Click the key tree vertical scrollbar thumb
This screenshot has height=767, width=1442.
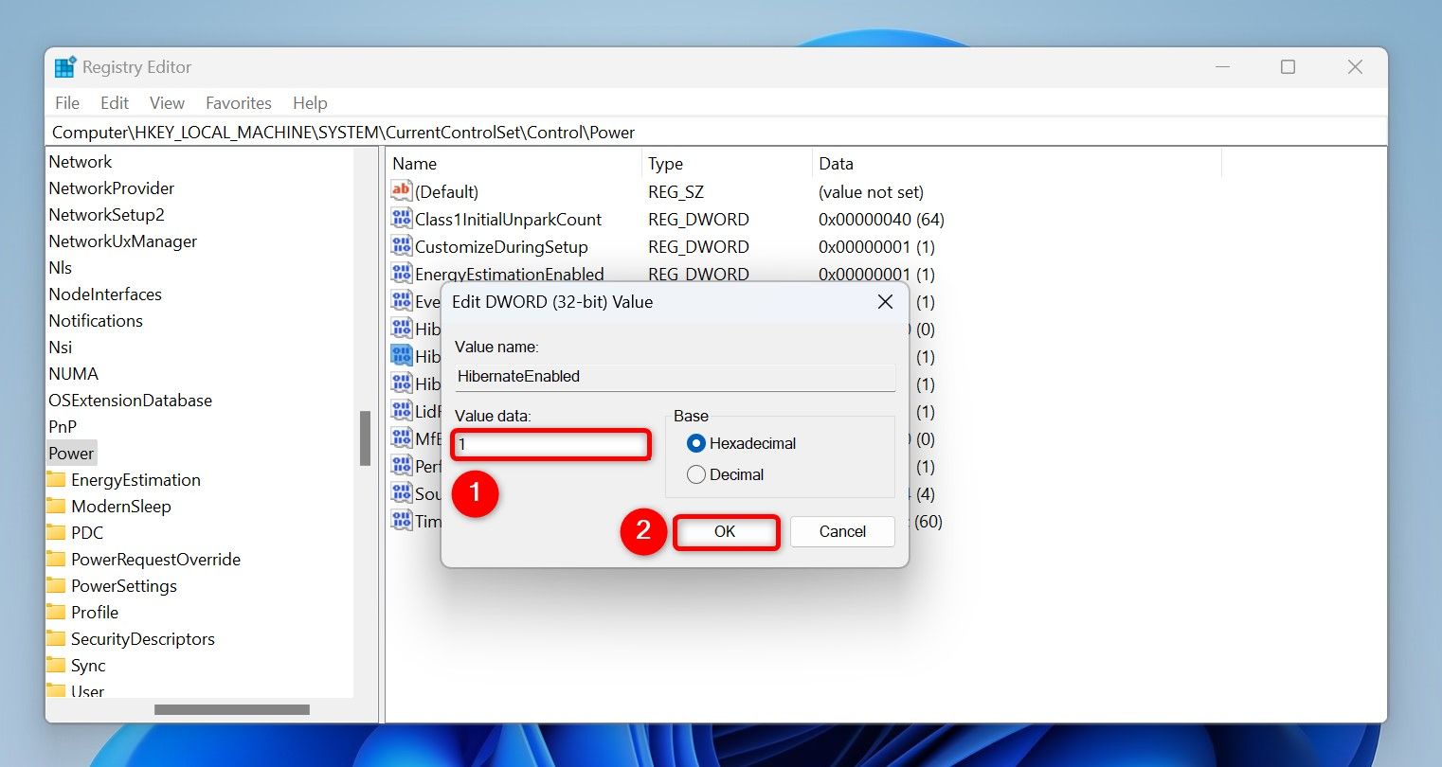point(365,438)
